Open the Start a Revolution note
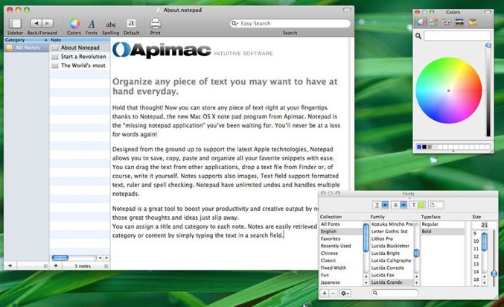This screenshot has height=307, width=504. (80, 57)
